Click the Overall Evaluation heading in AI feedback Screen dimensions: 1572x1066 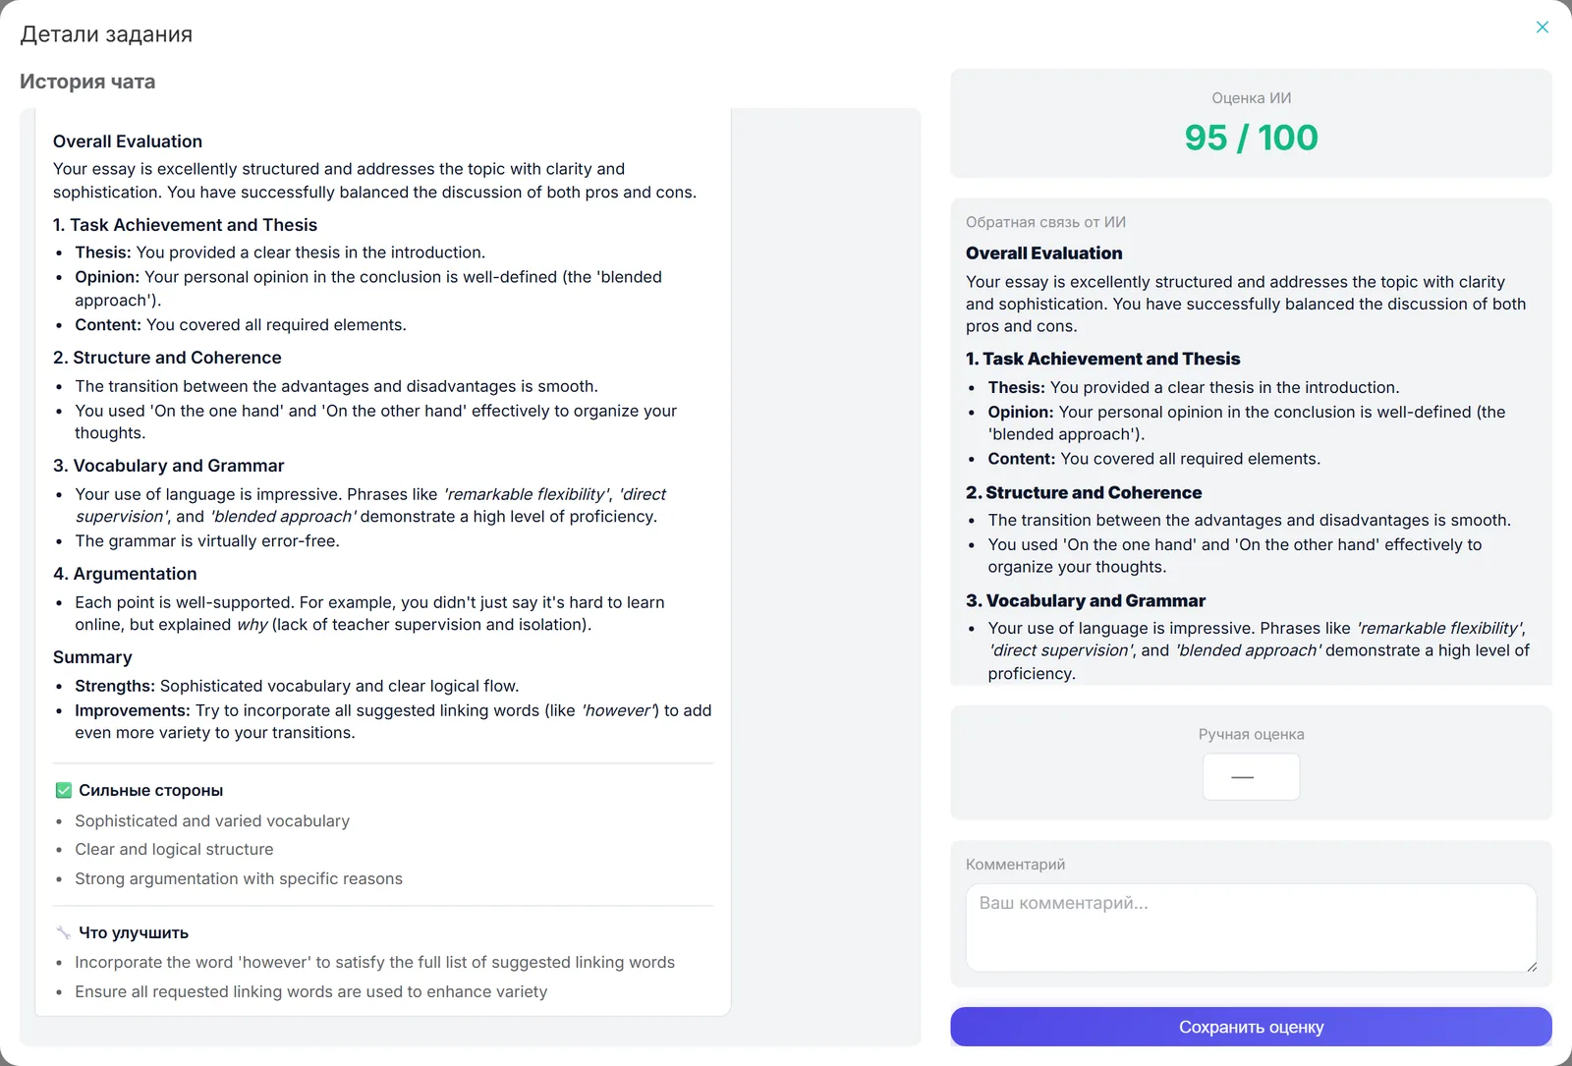[1043, 252]
